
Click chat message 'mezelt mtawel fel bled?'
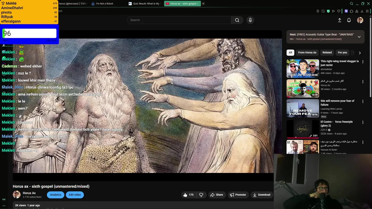[46, 136]
